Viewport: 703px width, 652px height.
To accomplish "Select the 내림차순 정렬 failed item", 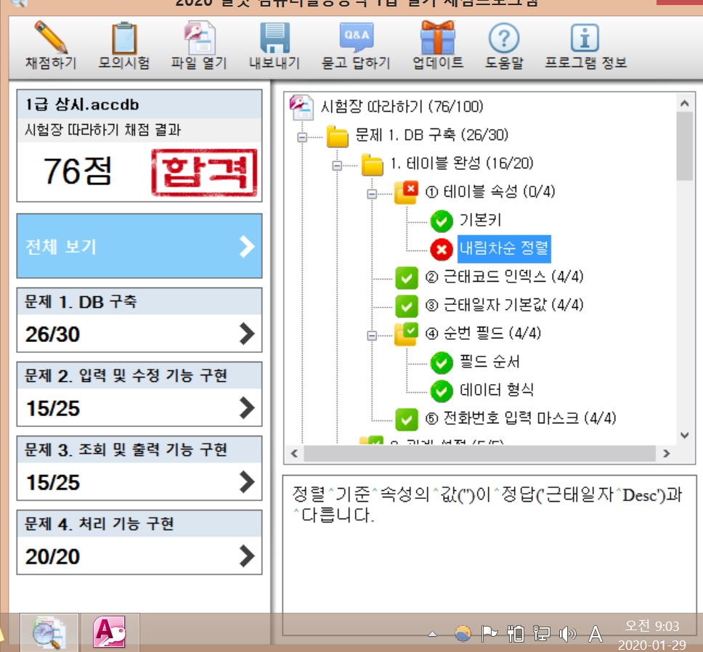I will (x=504, y=248).
